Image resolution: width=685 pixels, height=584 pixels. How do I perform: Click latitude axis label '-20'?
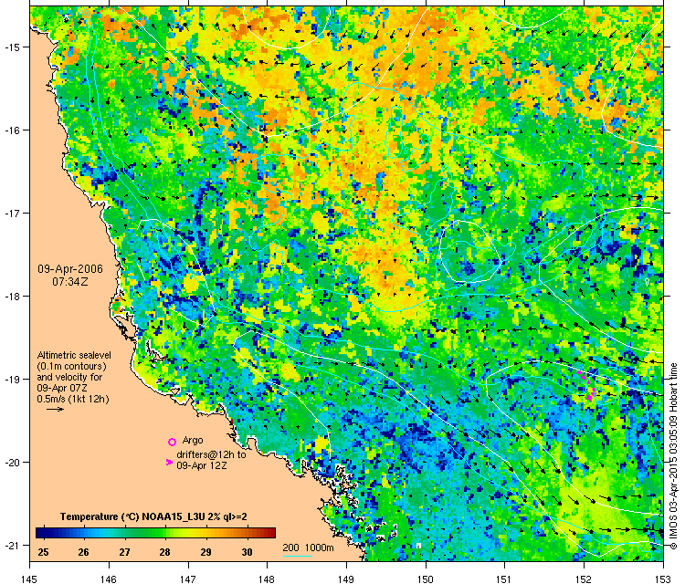tap(11, 463)
